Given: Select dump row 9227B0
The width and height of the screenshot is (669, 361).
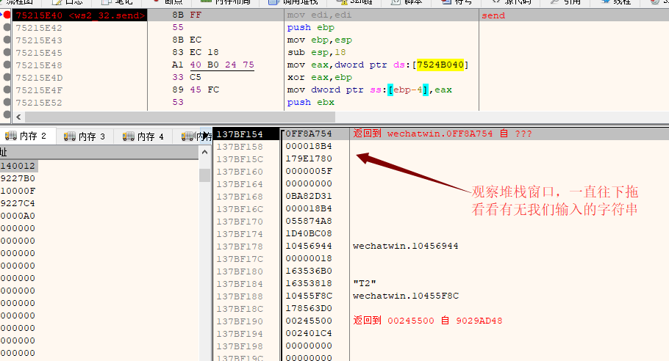Looking at the screenshot, I should (18, 178).
